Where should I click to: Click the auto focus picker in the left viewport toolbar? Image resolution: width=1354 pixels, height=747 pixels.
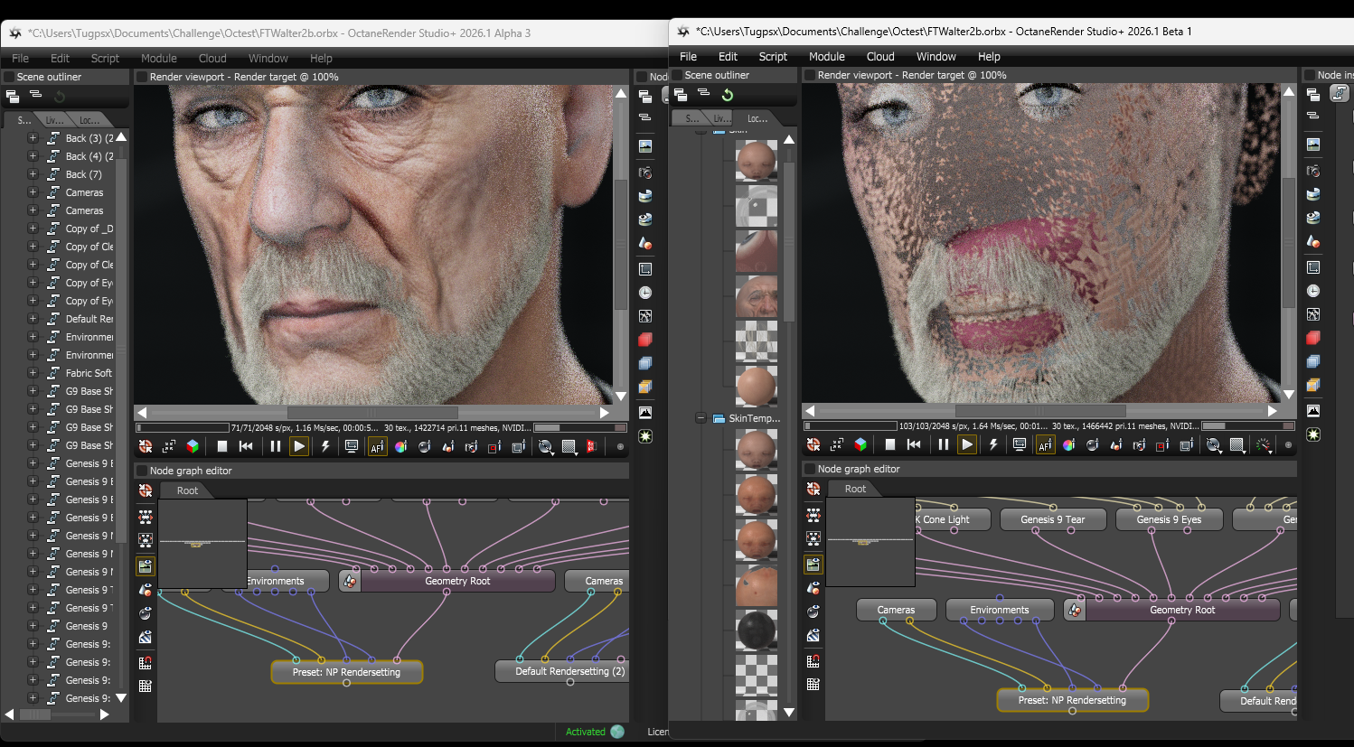pos(377,446)
